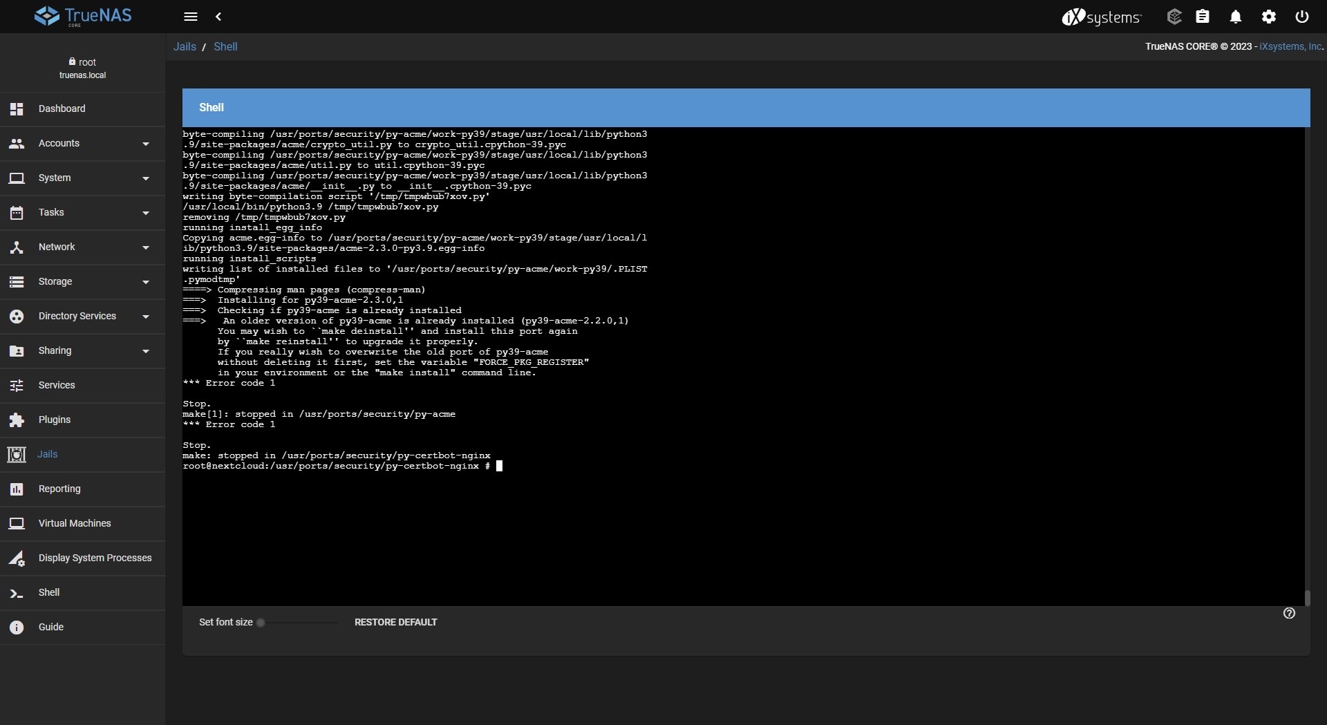Toggle the hamburger sidebar menu

[x=191, y=17]
